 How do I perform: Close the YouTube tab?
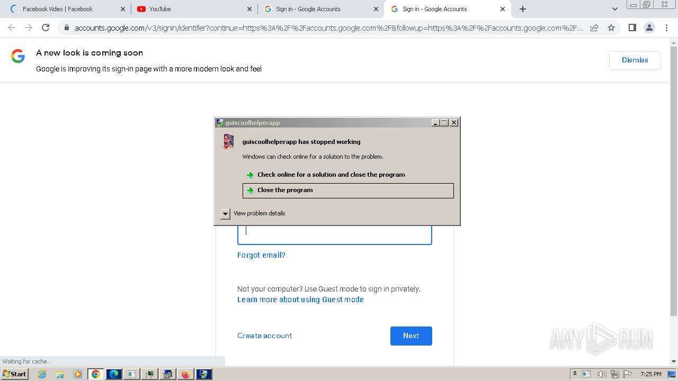point(249,9)
